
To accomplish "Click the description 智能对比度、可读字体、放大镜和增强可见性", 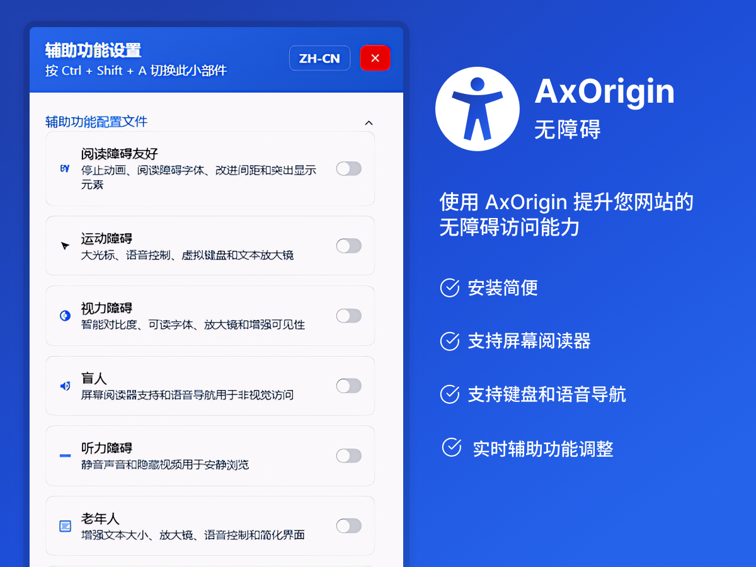I will click(193, 325).
